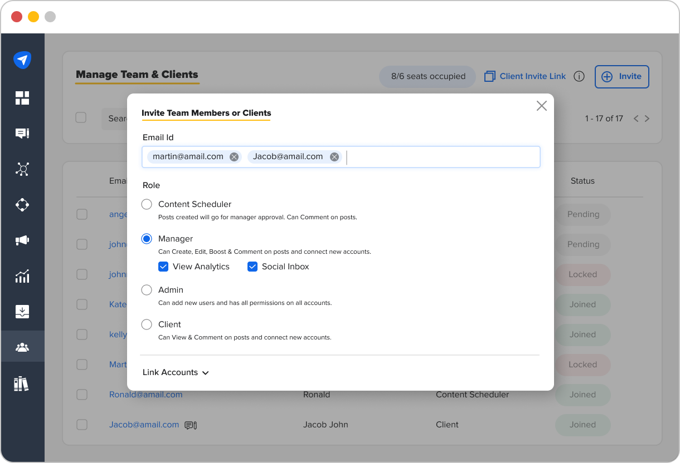
Task: Go to the next page of team members
Action: click(x=647, y=119)
